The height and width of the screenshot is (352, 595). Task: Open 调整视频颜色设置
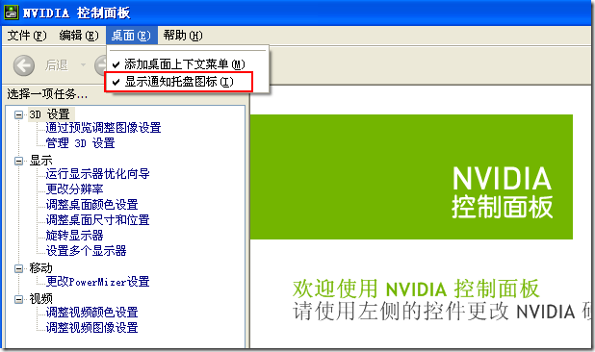coord(91,313)
